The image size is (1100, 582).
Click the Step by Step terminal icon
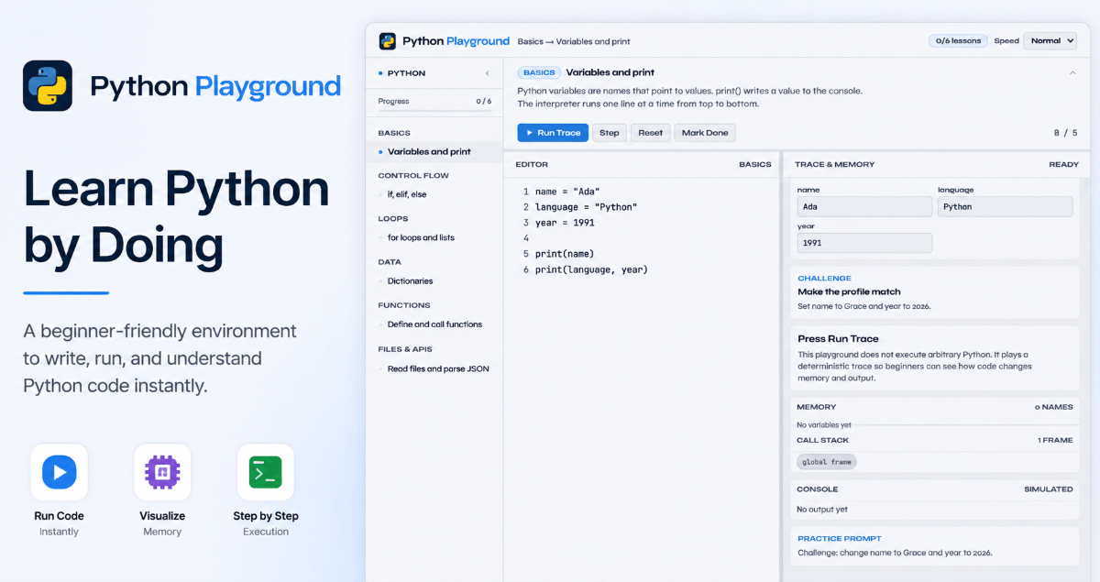pyautogui.click(x=266, y=472)
